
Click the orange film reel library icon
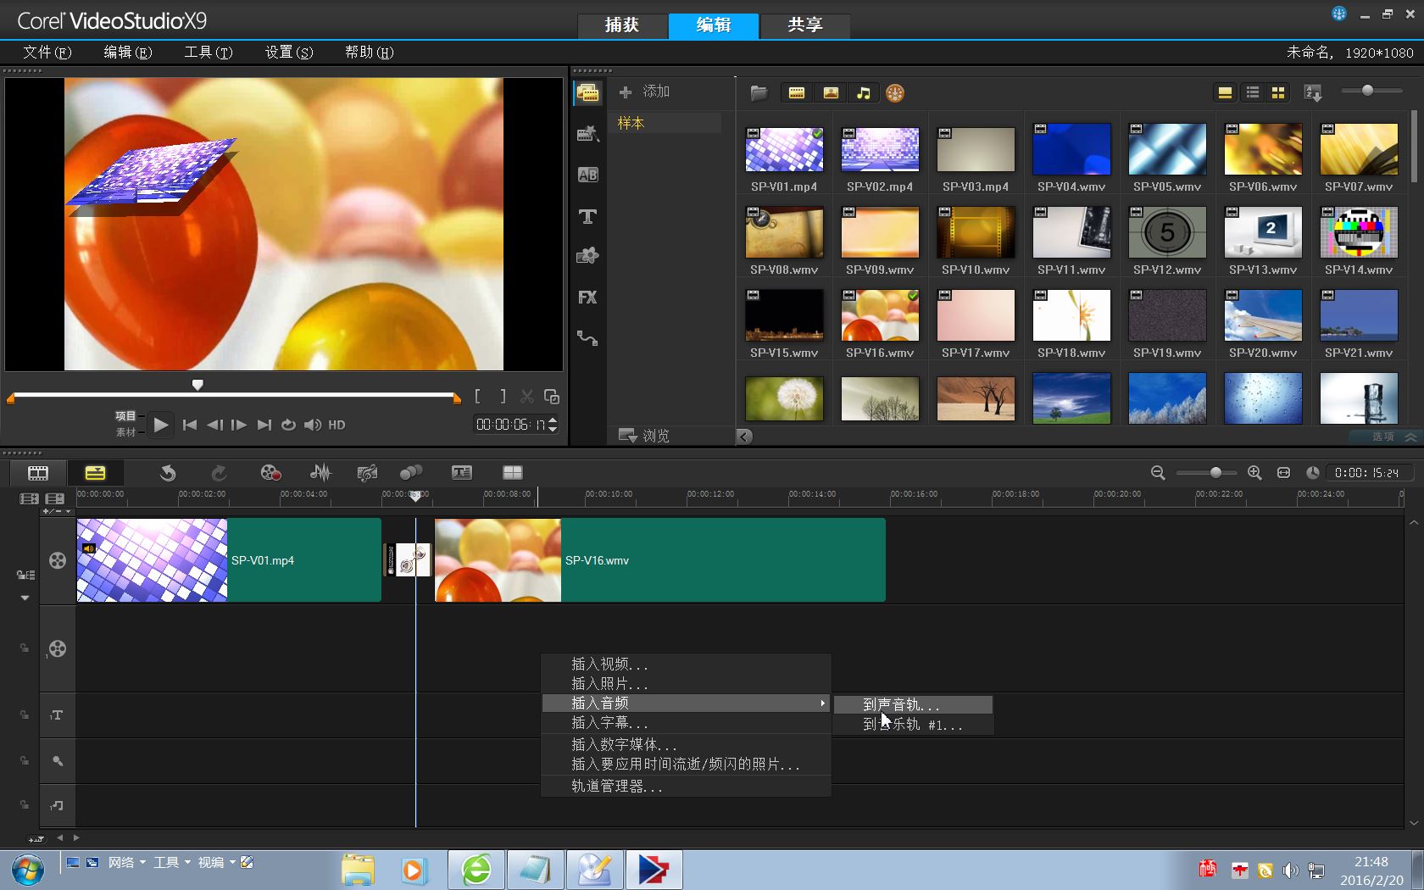click(895, 93)
